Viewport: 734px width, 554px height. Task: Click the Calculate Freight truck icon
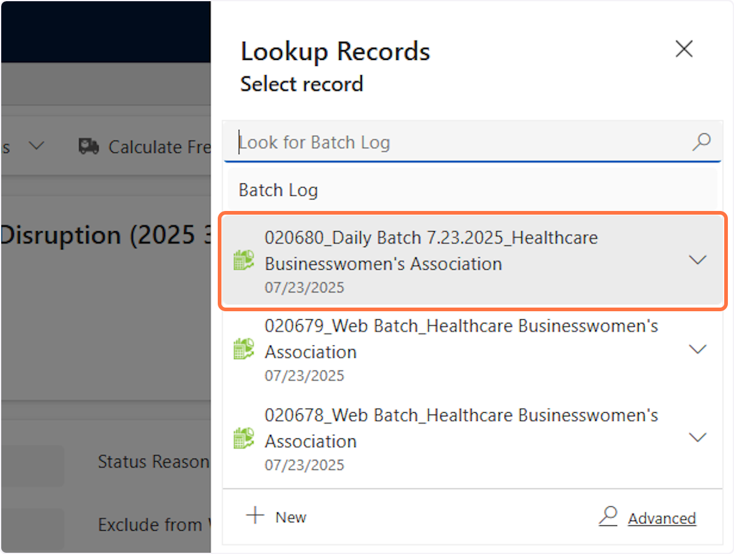[89, 147]
